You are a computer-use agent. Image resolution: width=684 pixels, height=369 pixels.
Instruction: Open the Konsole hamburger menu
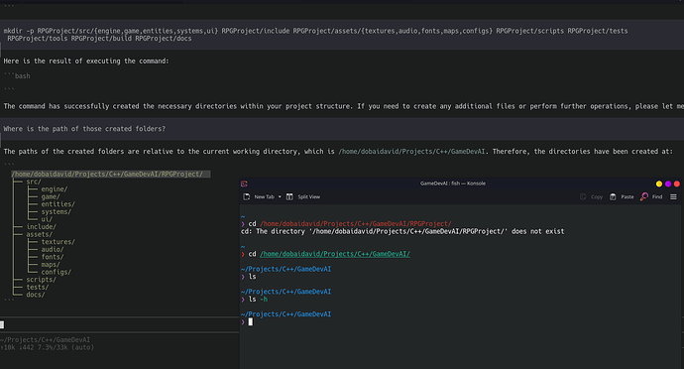673,197
